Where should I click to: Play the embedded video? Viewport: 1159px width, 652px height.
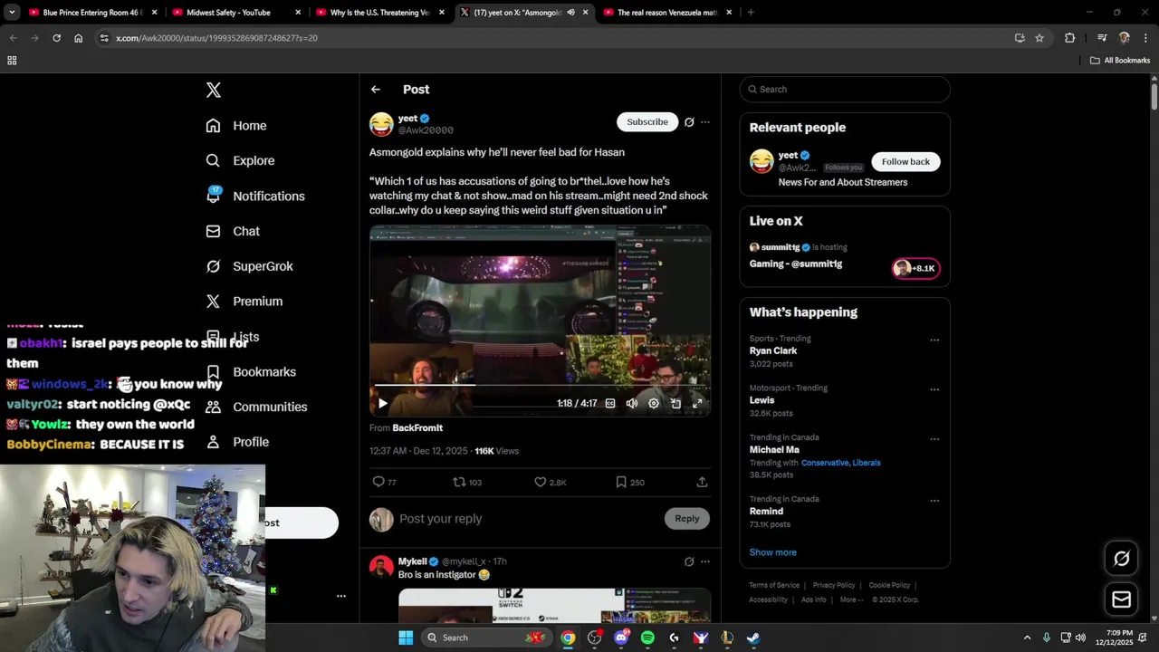382,404
